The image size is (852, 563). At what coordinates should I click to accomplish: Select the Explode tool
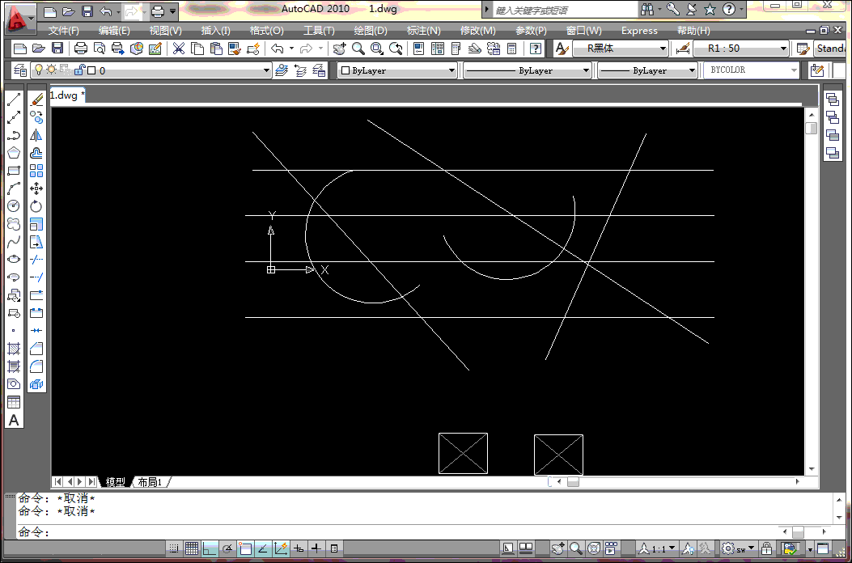pos(36,384)
